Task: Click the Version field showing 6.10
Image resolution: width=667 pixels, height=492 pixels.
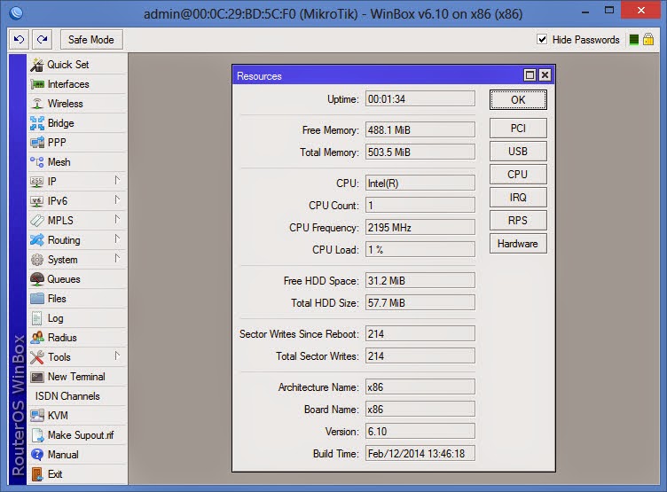Action: (420, 432)
